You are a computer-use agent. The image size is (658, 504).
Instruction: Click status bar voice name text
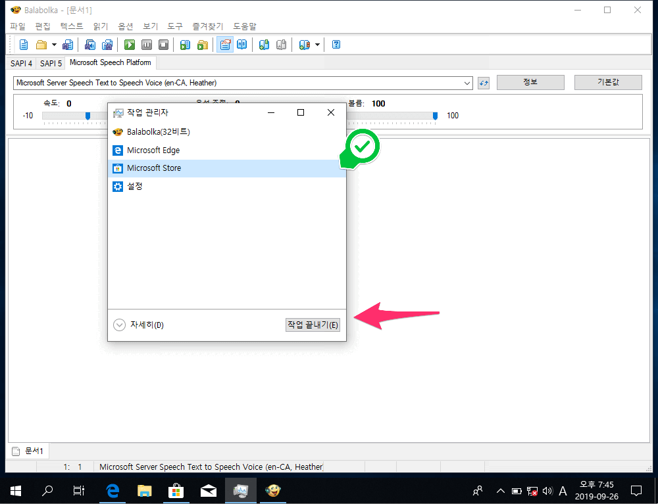pyautogui.click(x=211, y=467)
